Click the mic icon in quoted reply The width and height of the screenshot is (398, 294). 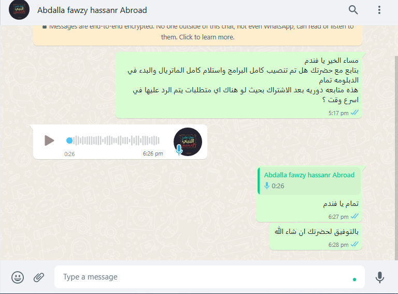(x=267, y=186)
